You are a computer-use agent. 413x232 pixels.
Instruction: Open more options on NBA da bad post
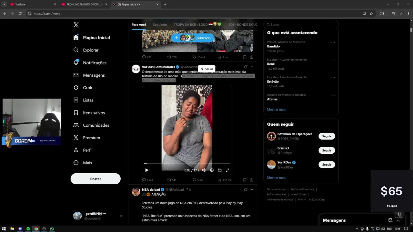(251, 189)
